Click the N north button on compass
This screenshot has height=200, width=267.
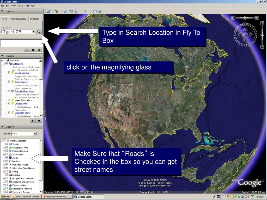click(245, 24)
